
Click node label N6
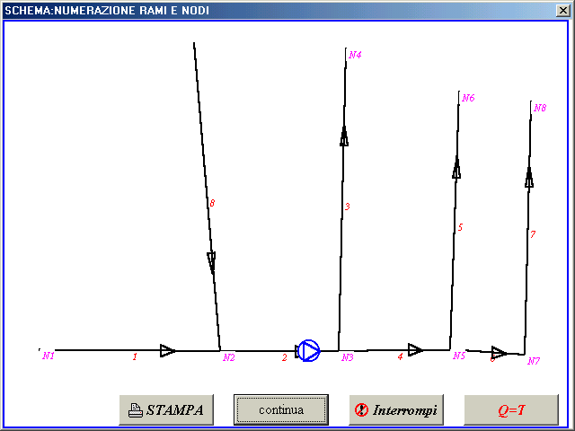(x=468, y=98)
